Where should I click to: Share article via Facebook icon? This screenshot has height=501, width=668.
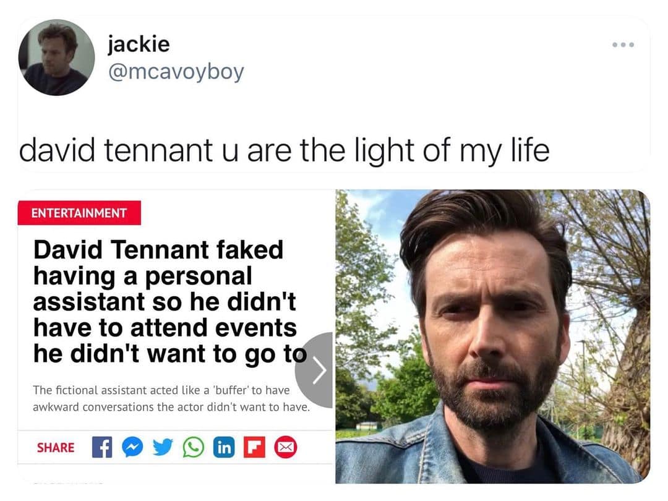[102, 447]
